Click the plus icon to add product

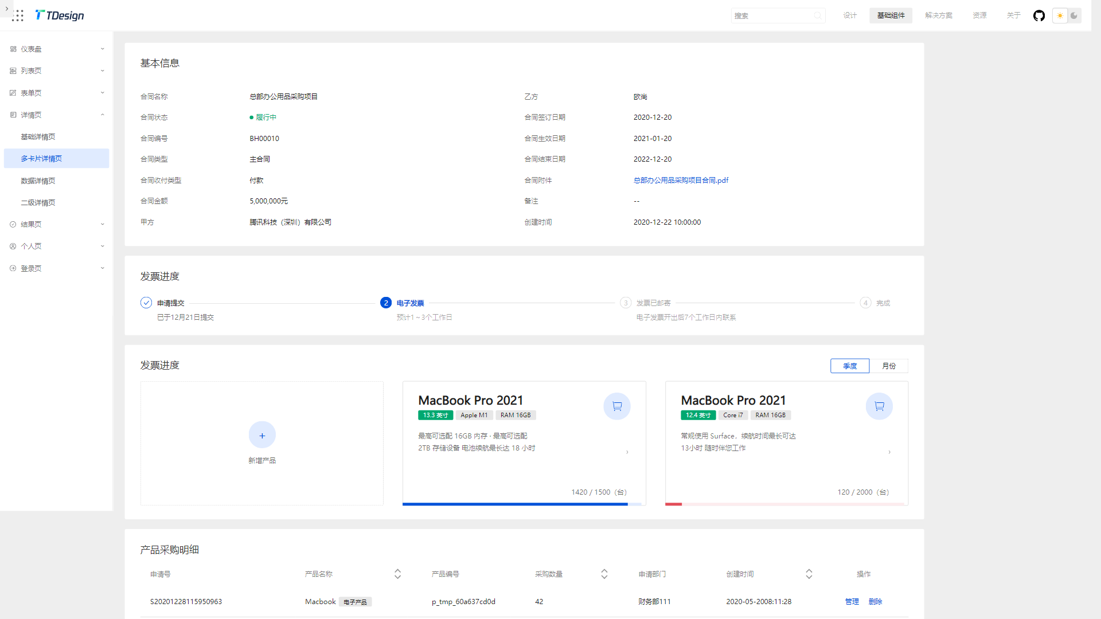point(262,436)
